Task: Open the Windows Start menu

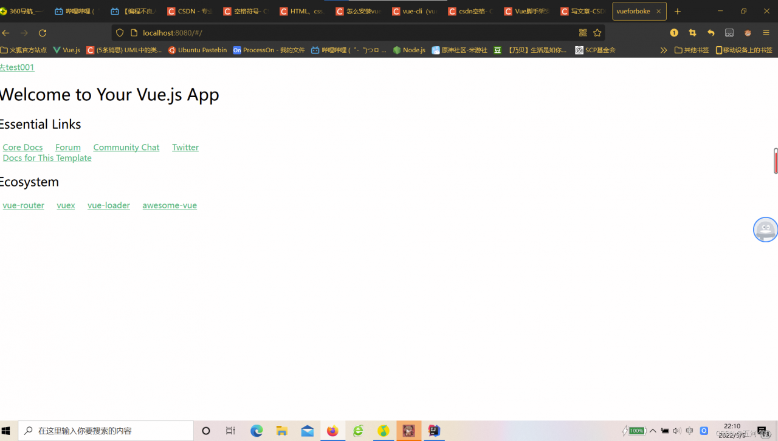Action: [x=6, y=431]
